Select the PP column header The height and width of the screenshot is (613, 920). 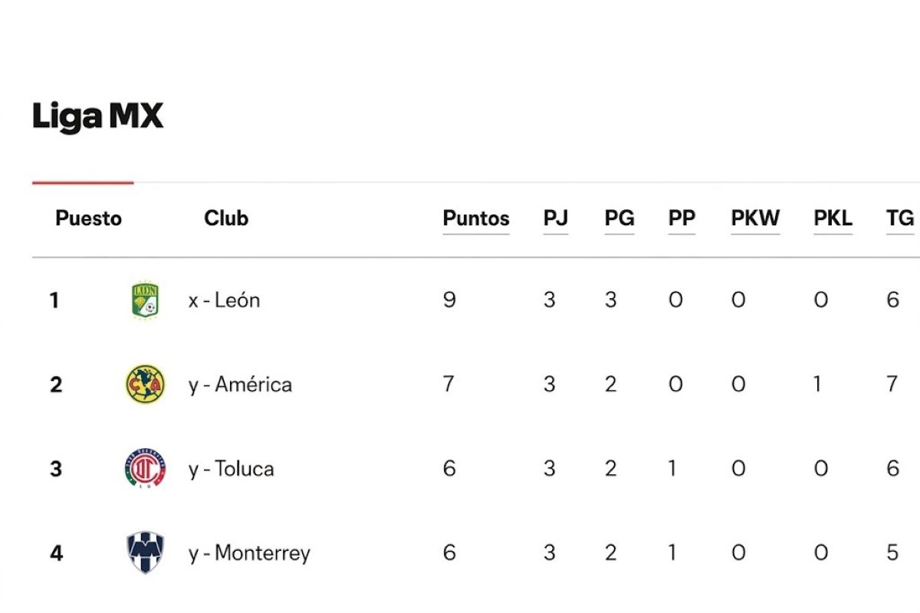(x=682, y=218)
